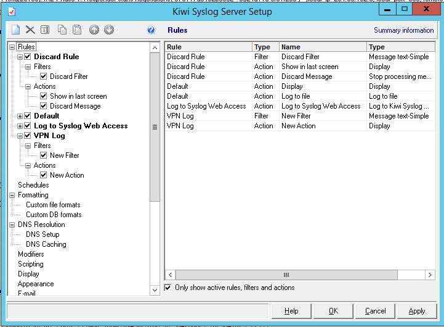Click the table scroll left arrow

[x=170, y=275]
